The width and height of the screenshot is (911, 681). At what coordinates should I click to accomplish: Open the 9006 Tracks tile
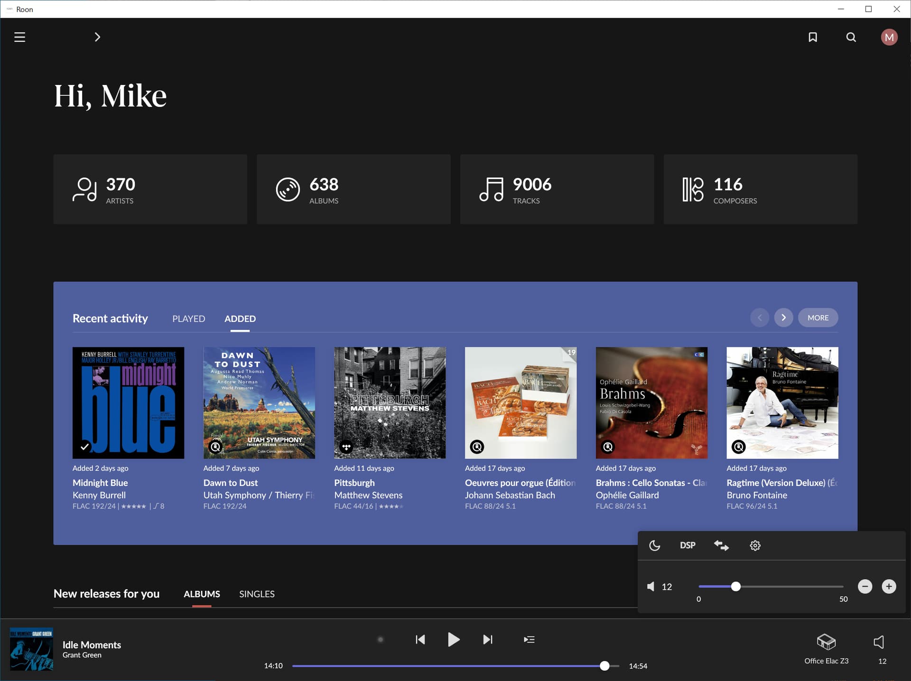click(x=557, y=189)
